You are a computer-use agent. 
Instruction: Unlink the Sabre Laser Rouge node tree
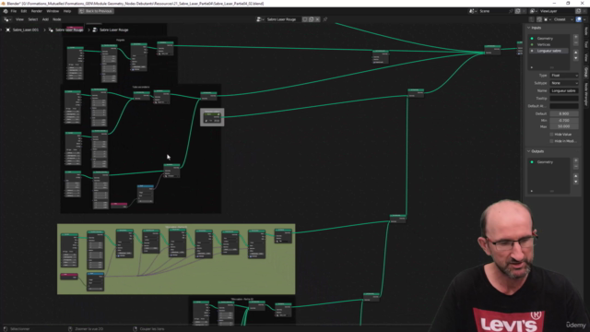click(317, 19)
